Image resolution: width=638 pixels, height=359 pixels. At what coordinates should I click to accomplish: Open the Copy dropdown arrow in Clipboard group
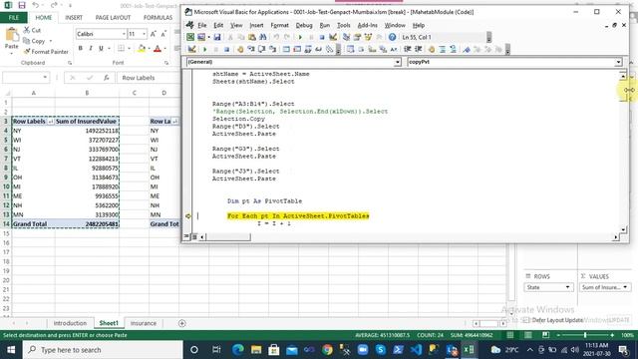click(51, 41)
